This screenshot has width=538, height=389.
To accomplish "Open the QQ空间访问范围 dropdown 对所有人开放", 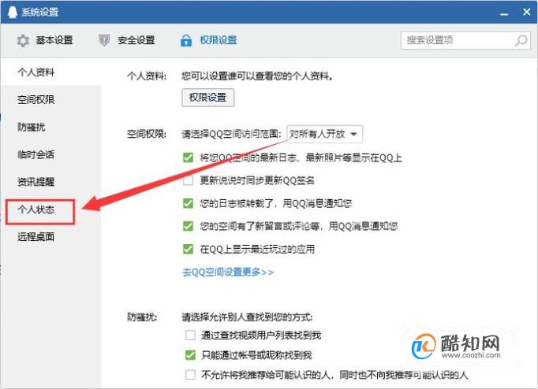I will 324,134.
